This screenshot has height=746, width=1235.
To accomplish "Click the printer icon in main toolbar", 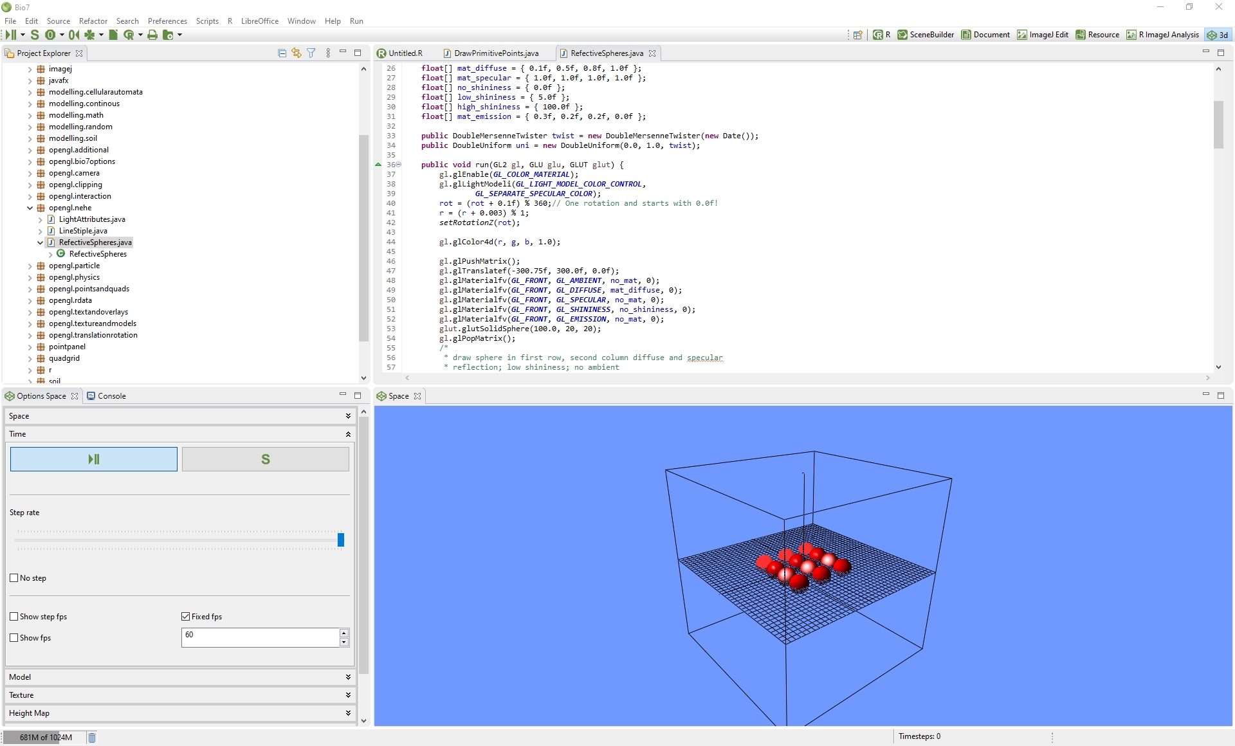I will 152,35.
